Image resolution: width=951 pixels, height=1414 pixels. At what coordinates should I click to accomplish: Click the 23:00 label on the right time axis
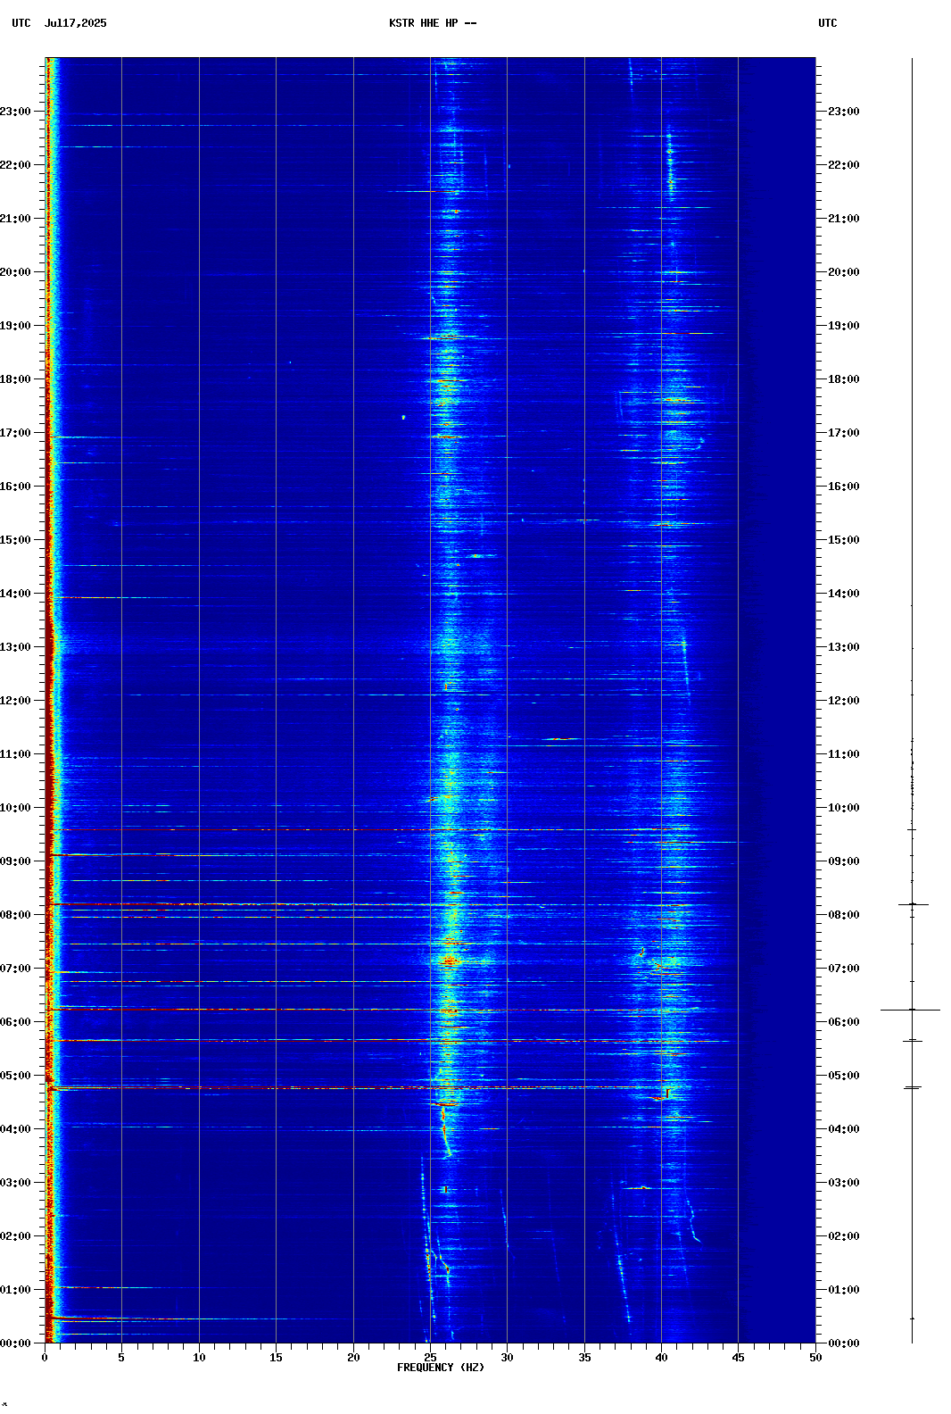tap(844, 112)
